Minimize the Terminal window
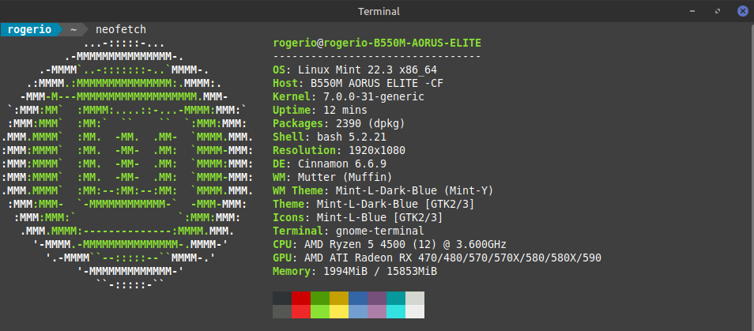 [x=692, y=11]
